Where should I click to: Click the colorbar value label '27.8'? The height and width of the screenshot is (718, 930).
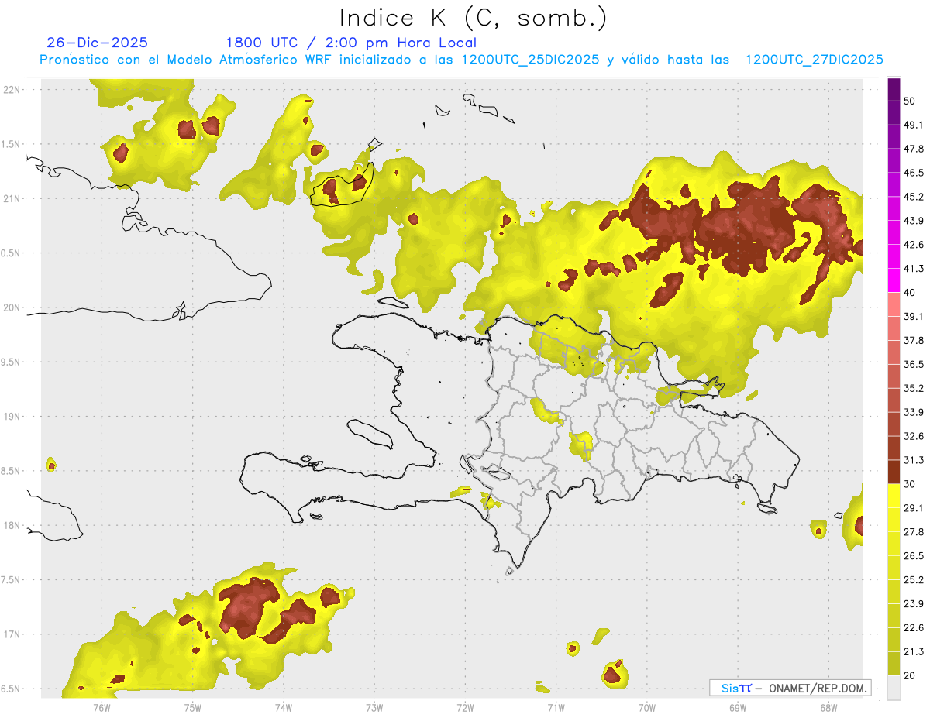(x=913, y=532)
